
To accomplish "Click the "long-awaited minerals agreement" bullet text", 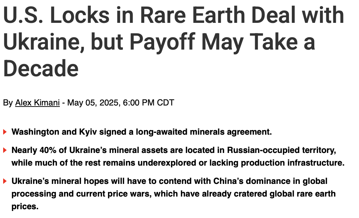I will tap(204, 132).
